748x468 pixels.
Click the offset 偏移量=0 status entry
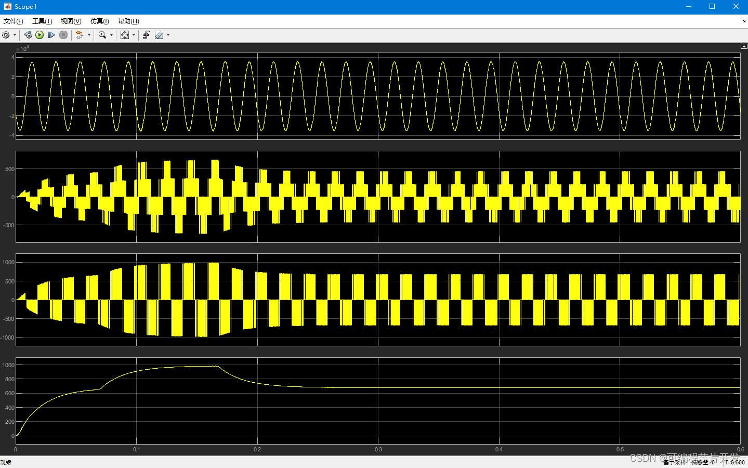pyautogui.click(x=704, y=462)
